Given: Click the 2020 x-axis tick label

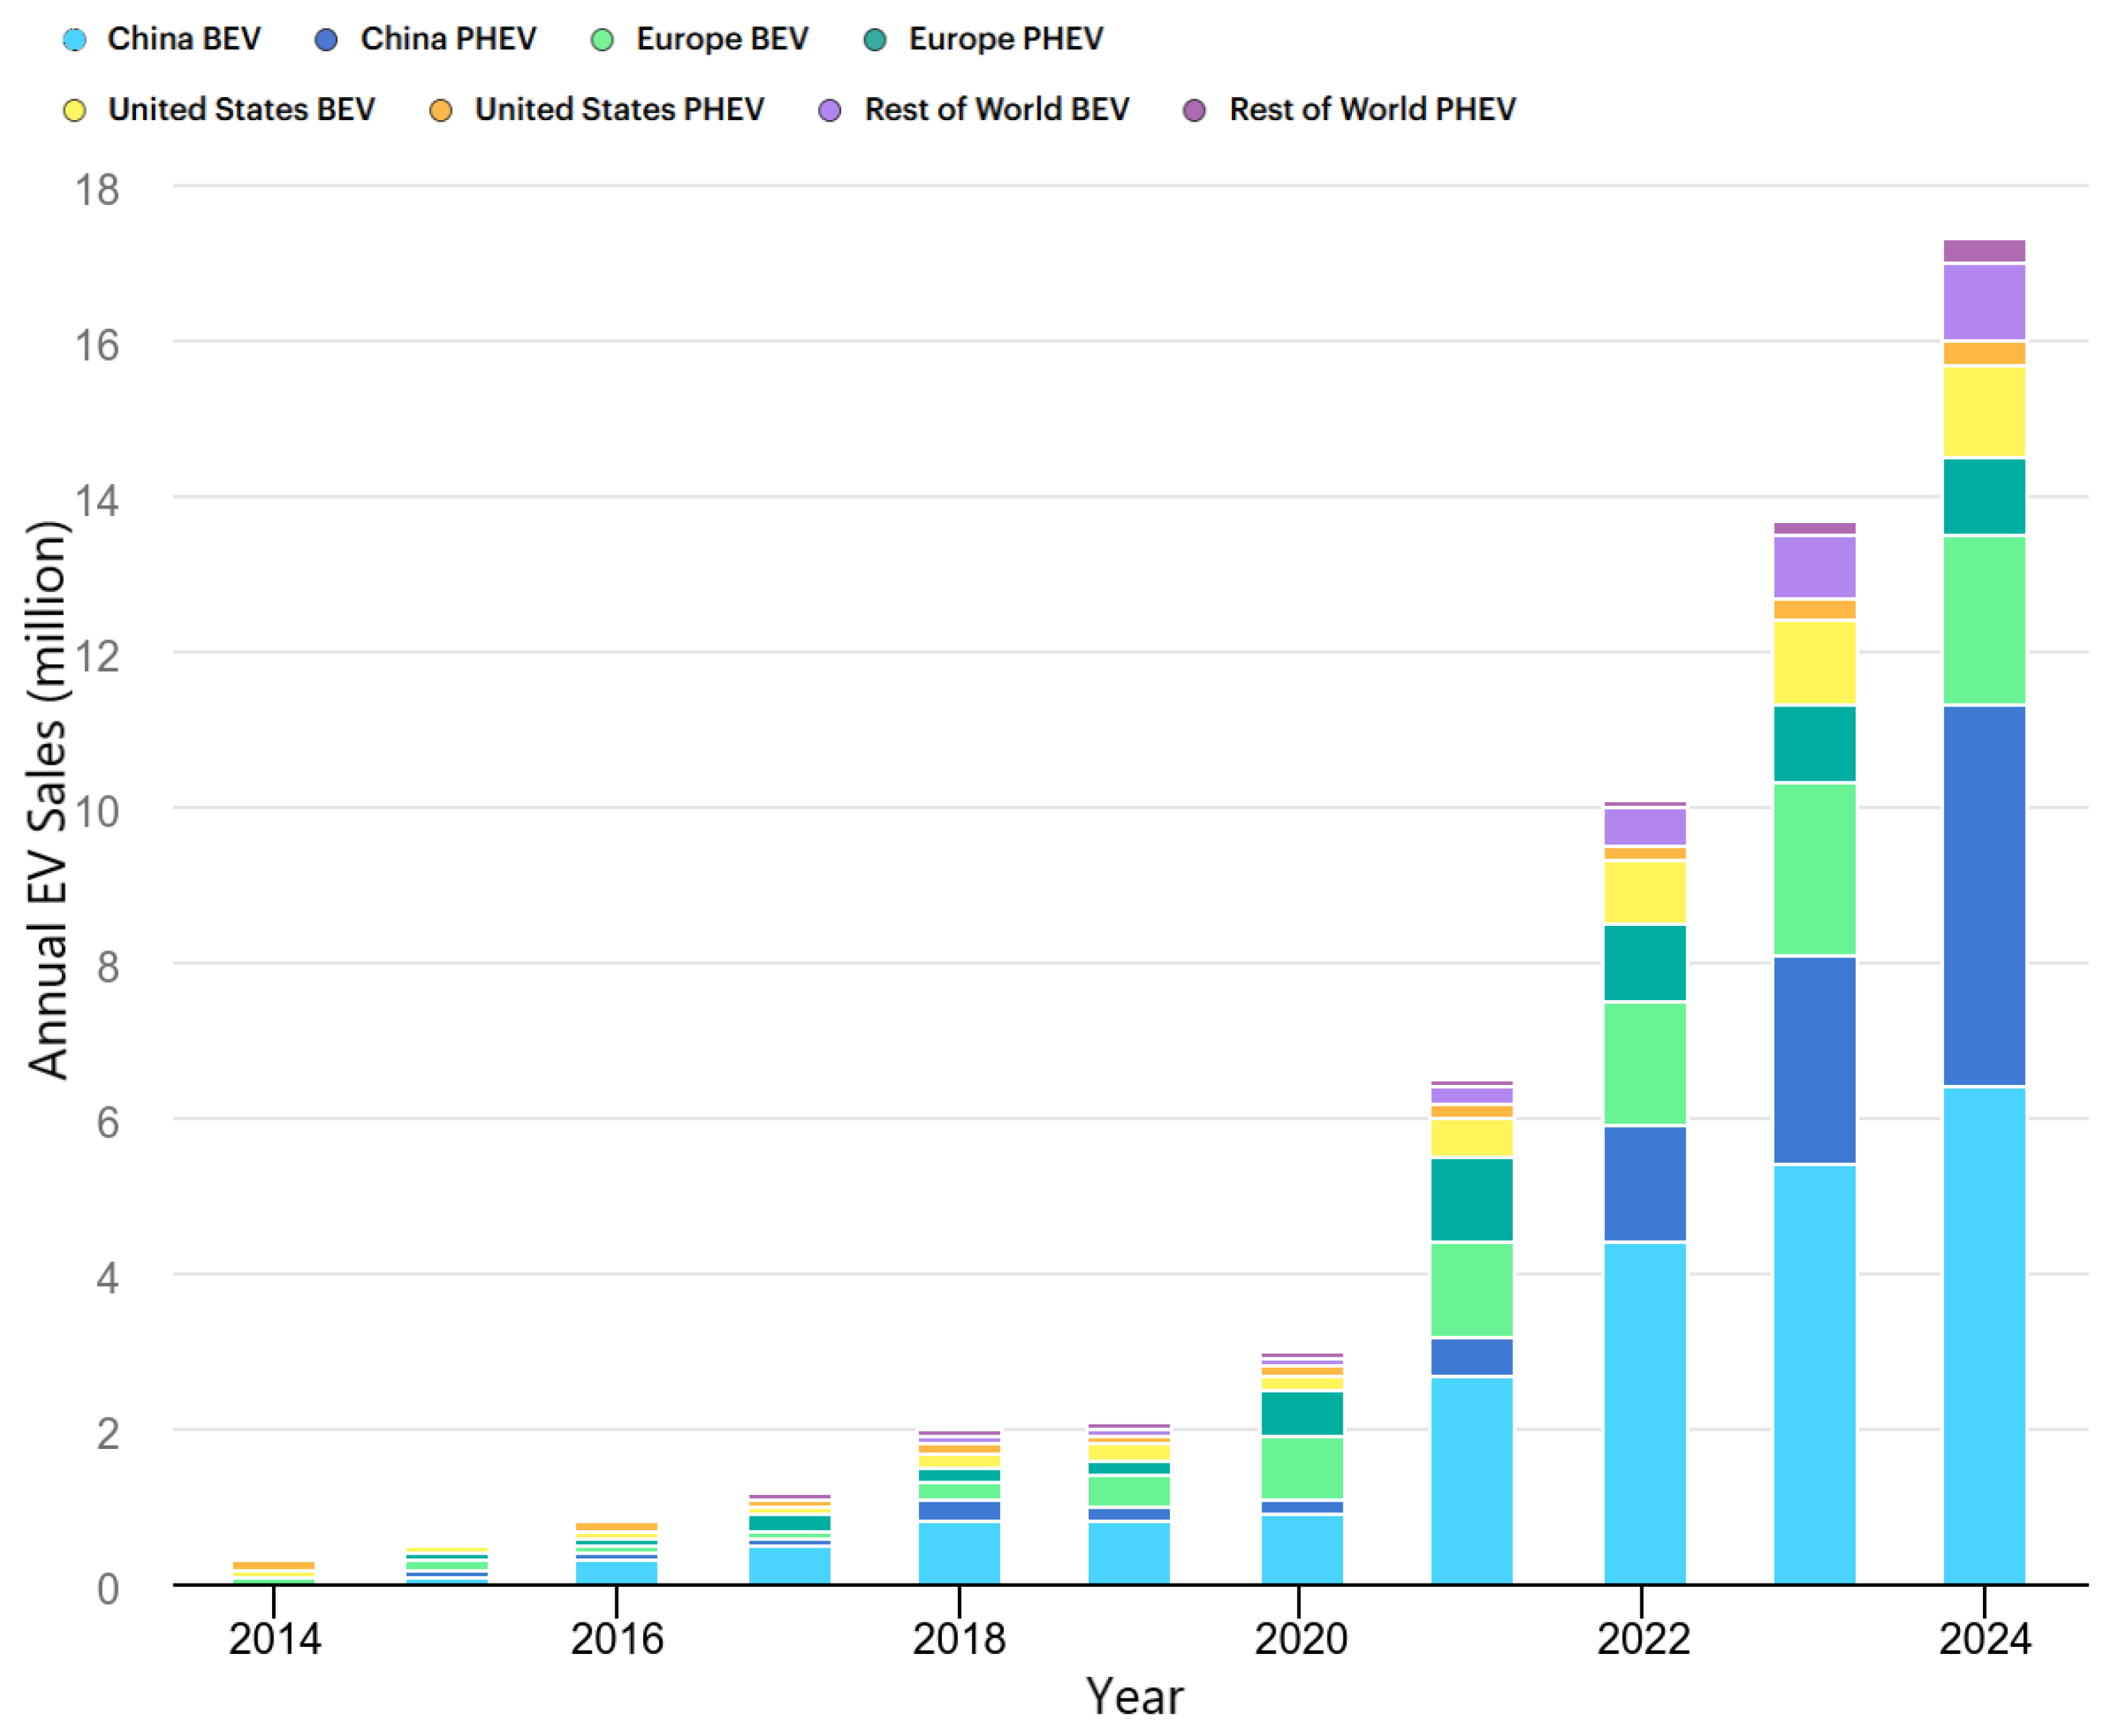Looking at the screenshot, I should [1301, 1639].
